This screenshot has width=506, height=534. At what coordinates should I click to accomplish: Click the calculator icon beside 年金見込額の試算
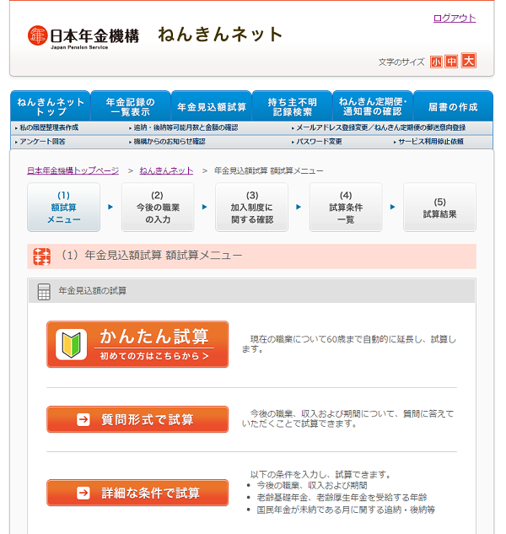[x=44, y=292]
